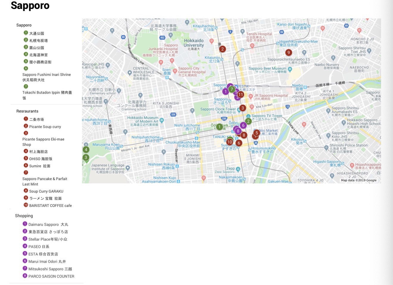Select Picante Soup curry in the restaurants list
Viewport: 393px width, 285px height.
45,127
